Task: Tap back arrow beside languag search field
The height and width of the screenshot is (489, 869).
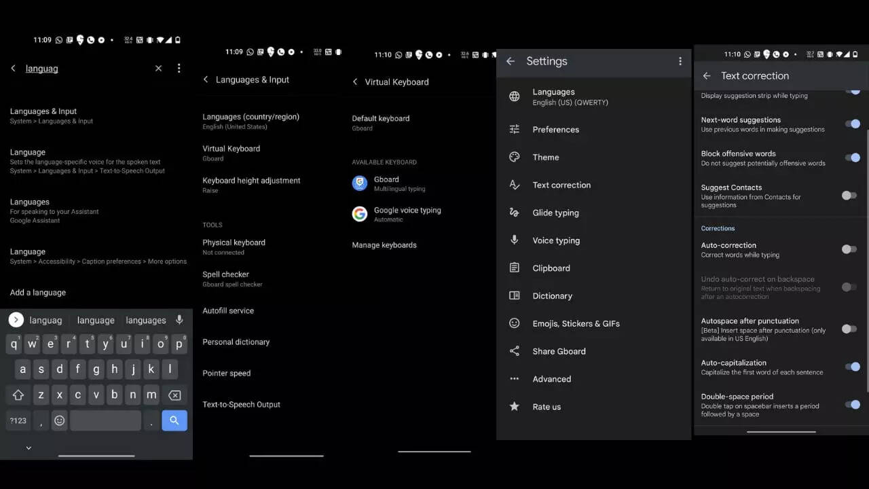Action: tap(13, 68)
